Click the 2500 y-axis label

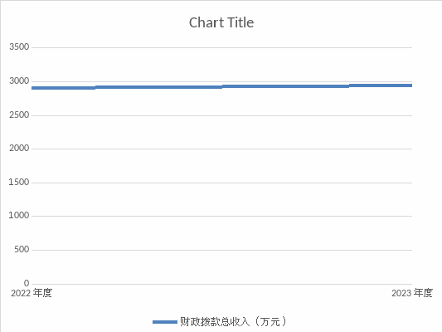19,115
